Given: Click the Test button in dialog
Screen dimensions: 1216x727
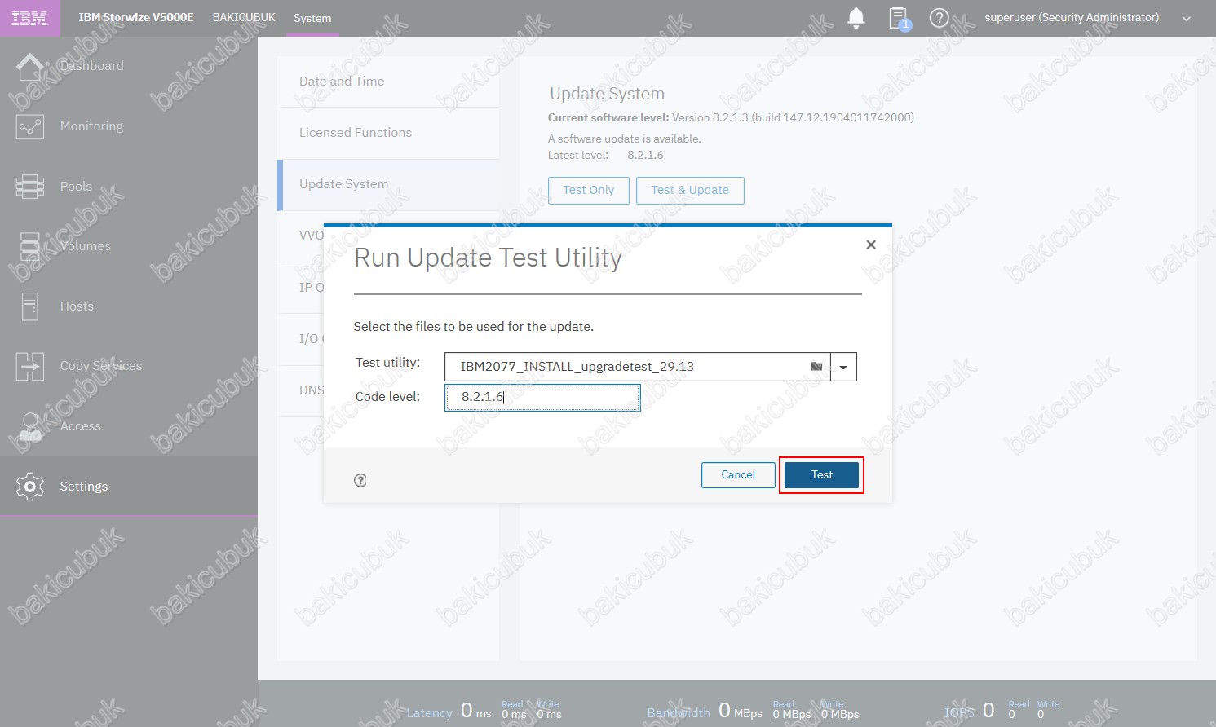Looking at the screenshot, I should (821, 475).
